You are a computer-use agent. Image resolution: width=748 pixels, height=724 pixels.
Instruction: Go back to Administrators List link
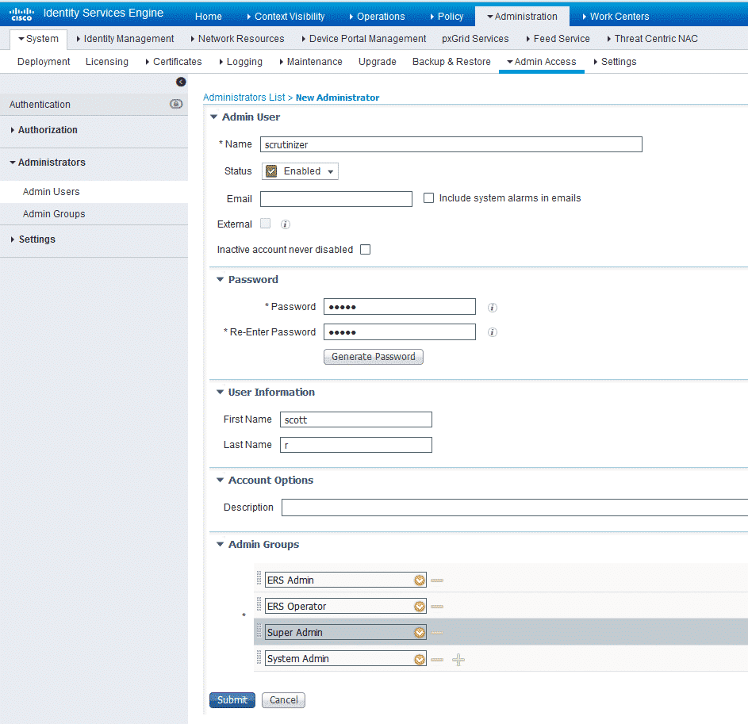(244, 98)
